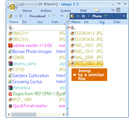Expand arrow between F: and Download
This screenshot has height=118, width=129.
[26, 16]
